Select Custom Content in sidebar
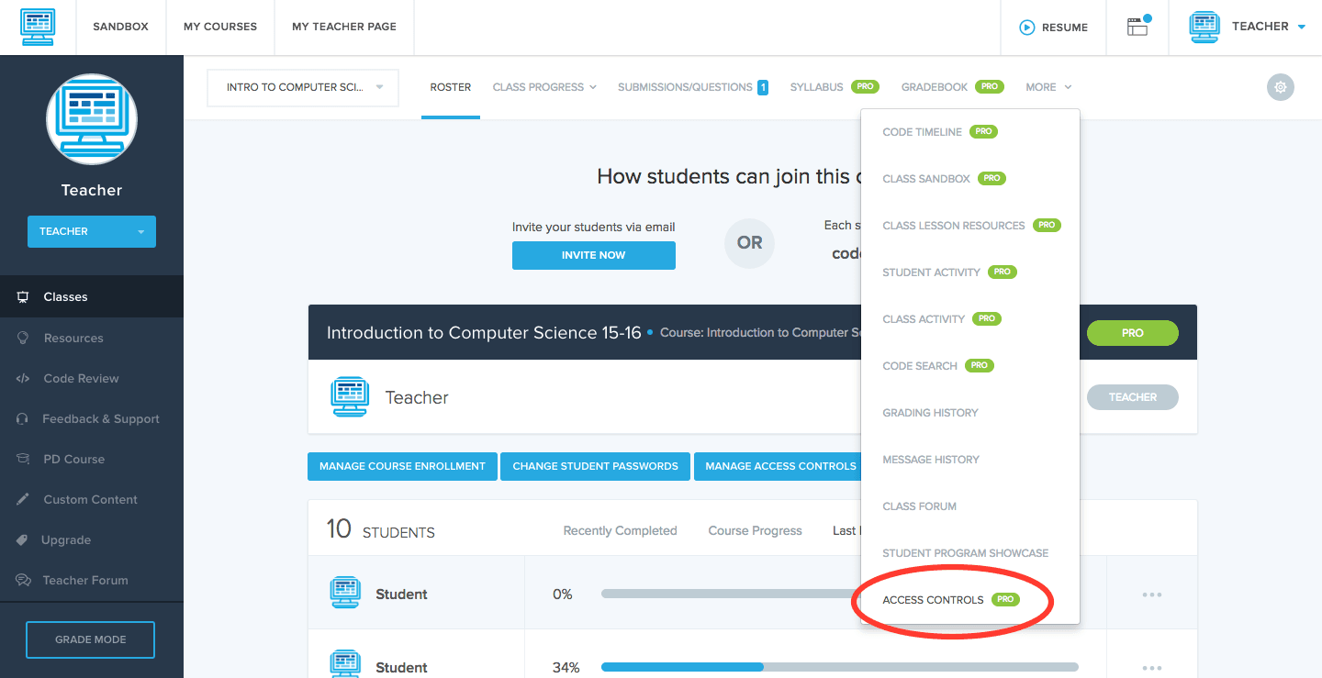Image resolution: width=1322 pixels, height=678 pixels. 90,499
